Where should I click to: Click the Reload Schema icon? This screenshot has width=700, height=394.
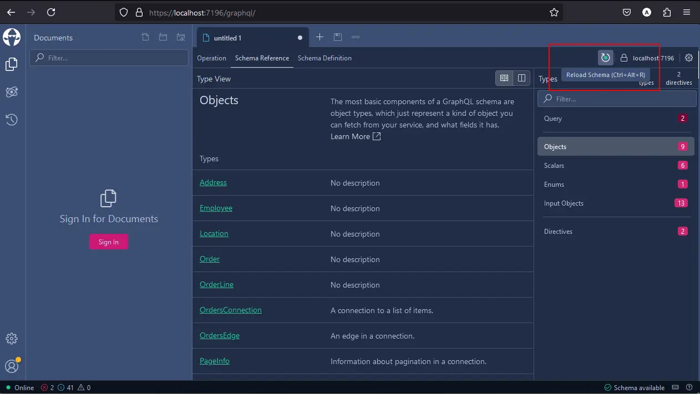605,58
